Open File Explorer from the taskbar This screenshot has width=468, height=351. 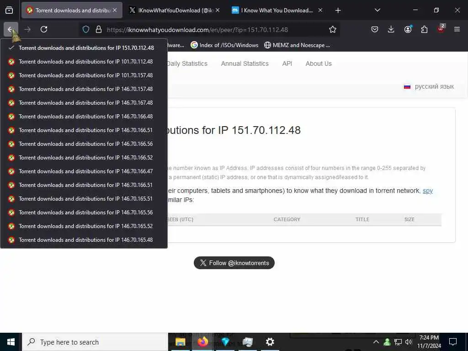[x=180, y=342]
